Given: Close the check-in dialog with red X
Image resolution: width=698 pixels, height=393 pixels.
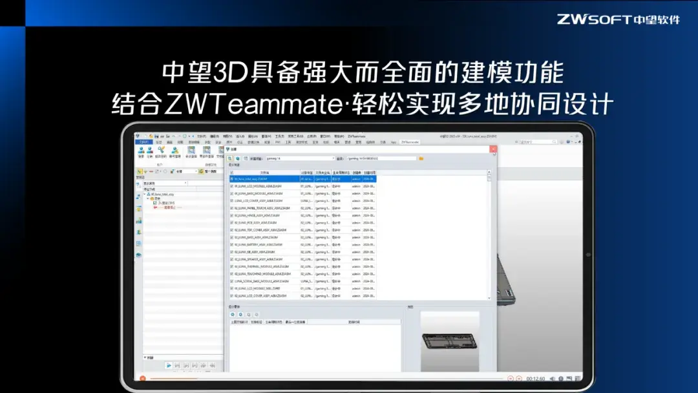Looking at the screenshot, I should pyautogui.click(x=492, y=149).
